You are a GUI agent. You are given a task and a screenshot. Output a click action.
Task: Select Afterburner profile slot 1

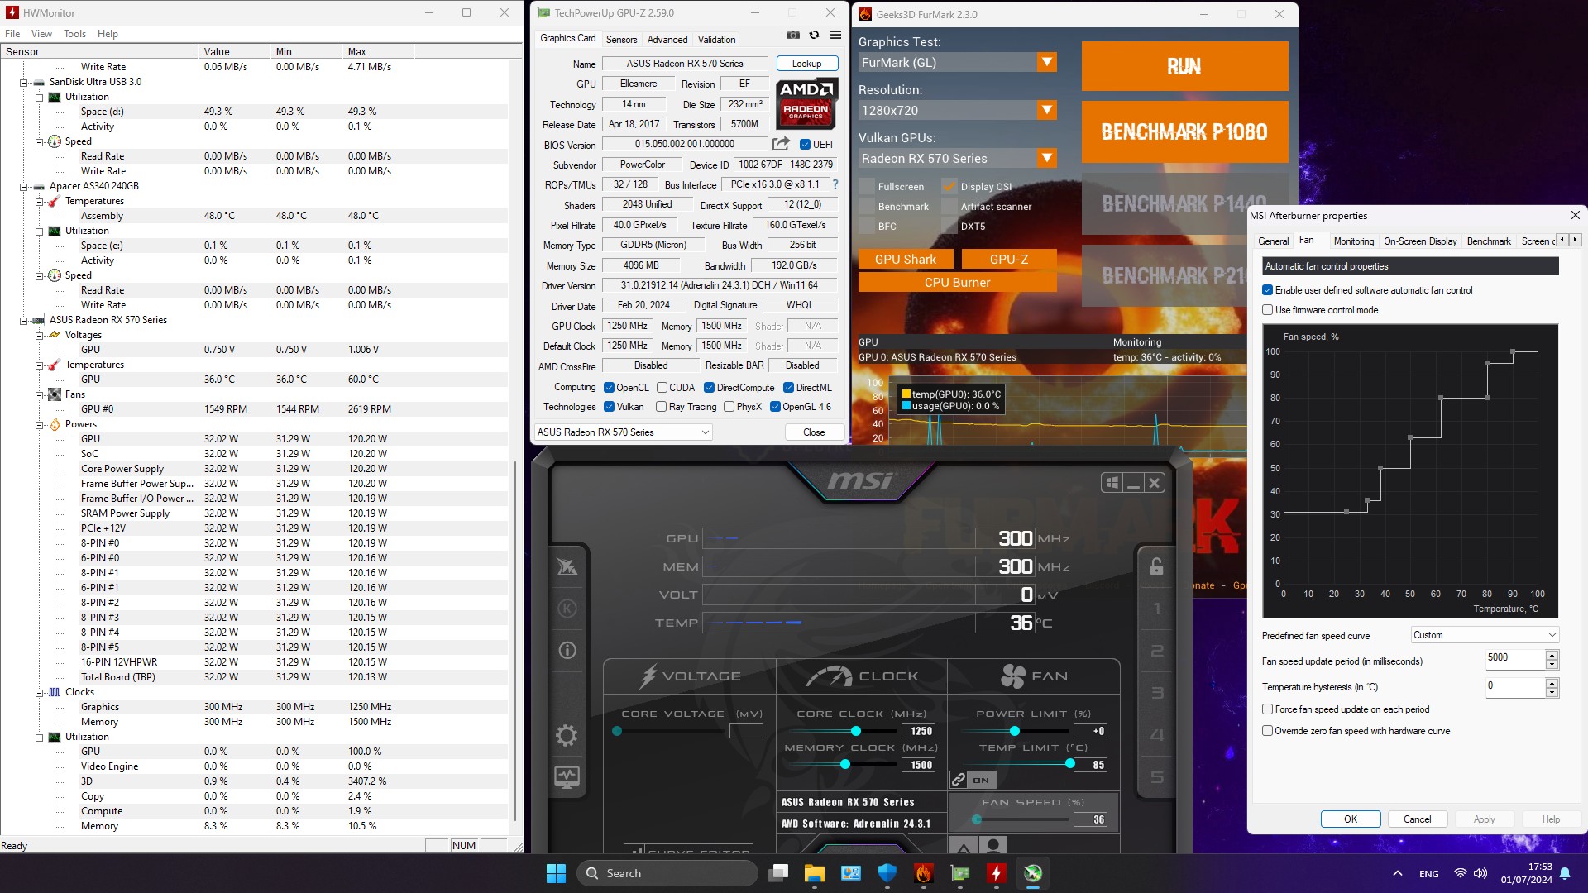pos(1156,609)
